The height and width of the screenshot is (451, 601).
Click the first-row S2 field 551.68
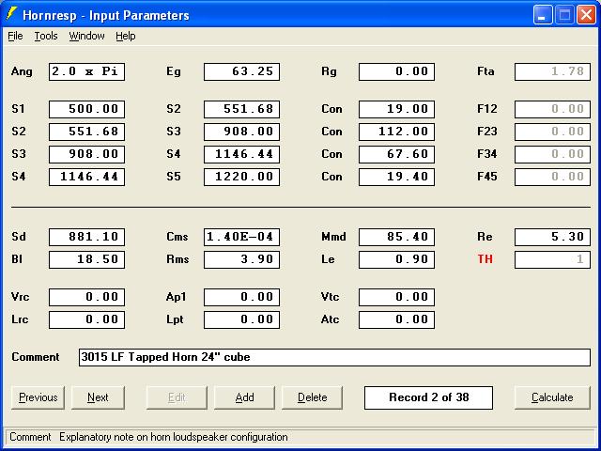(x=242, y=109)
